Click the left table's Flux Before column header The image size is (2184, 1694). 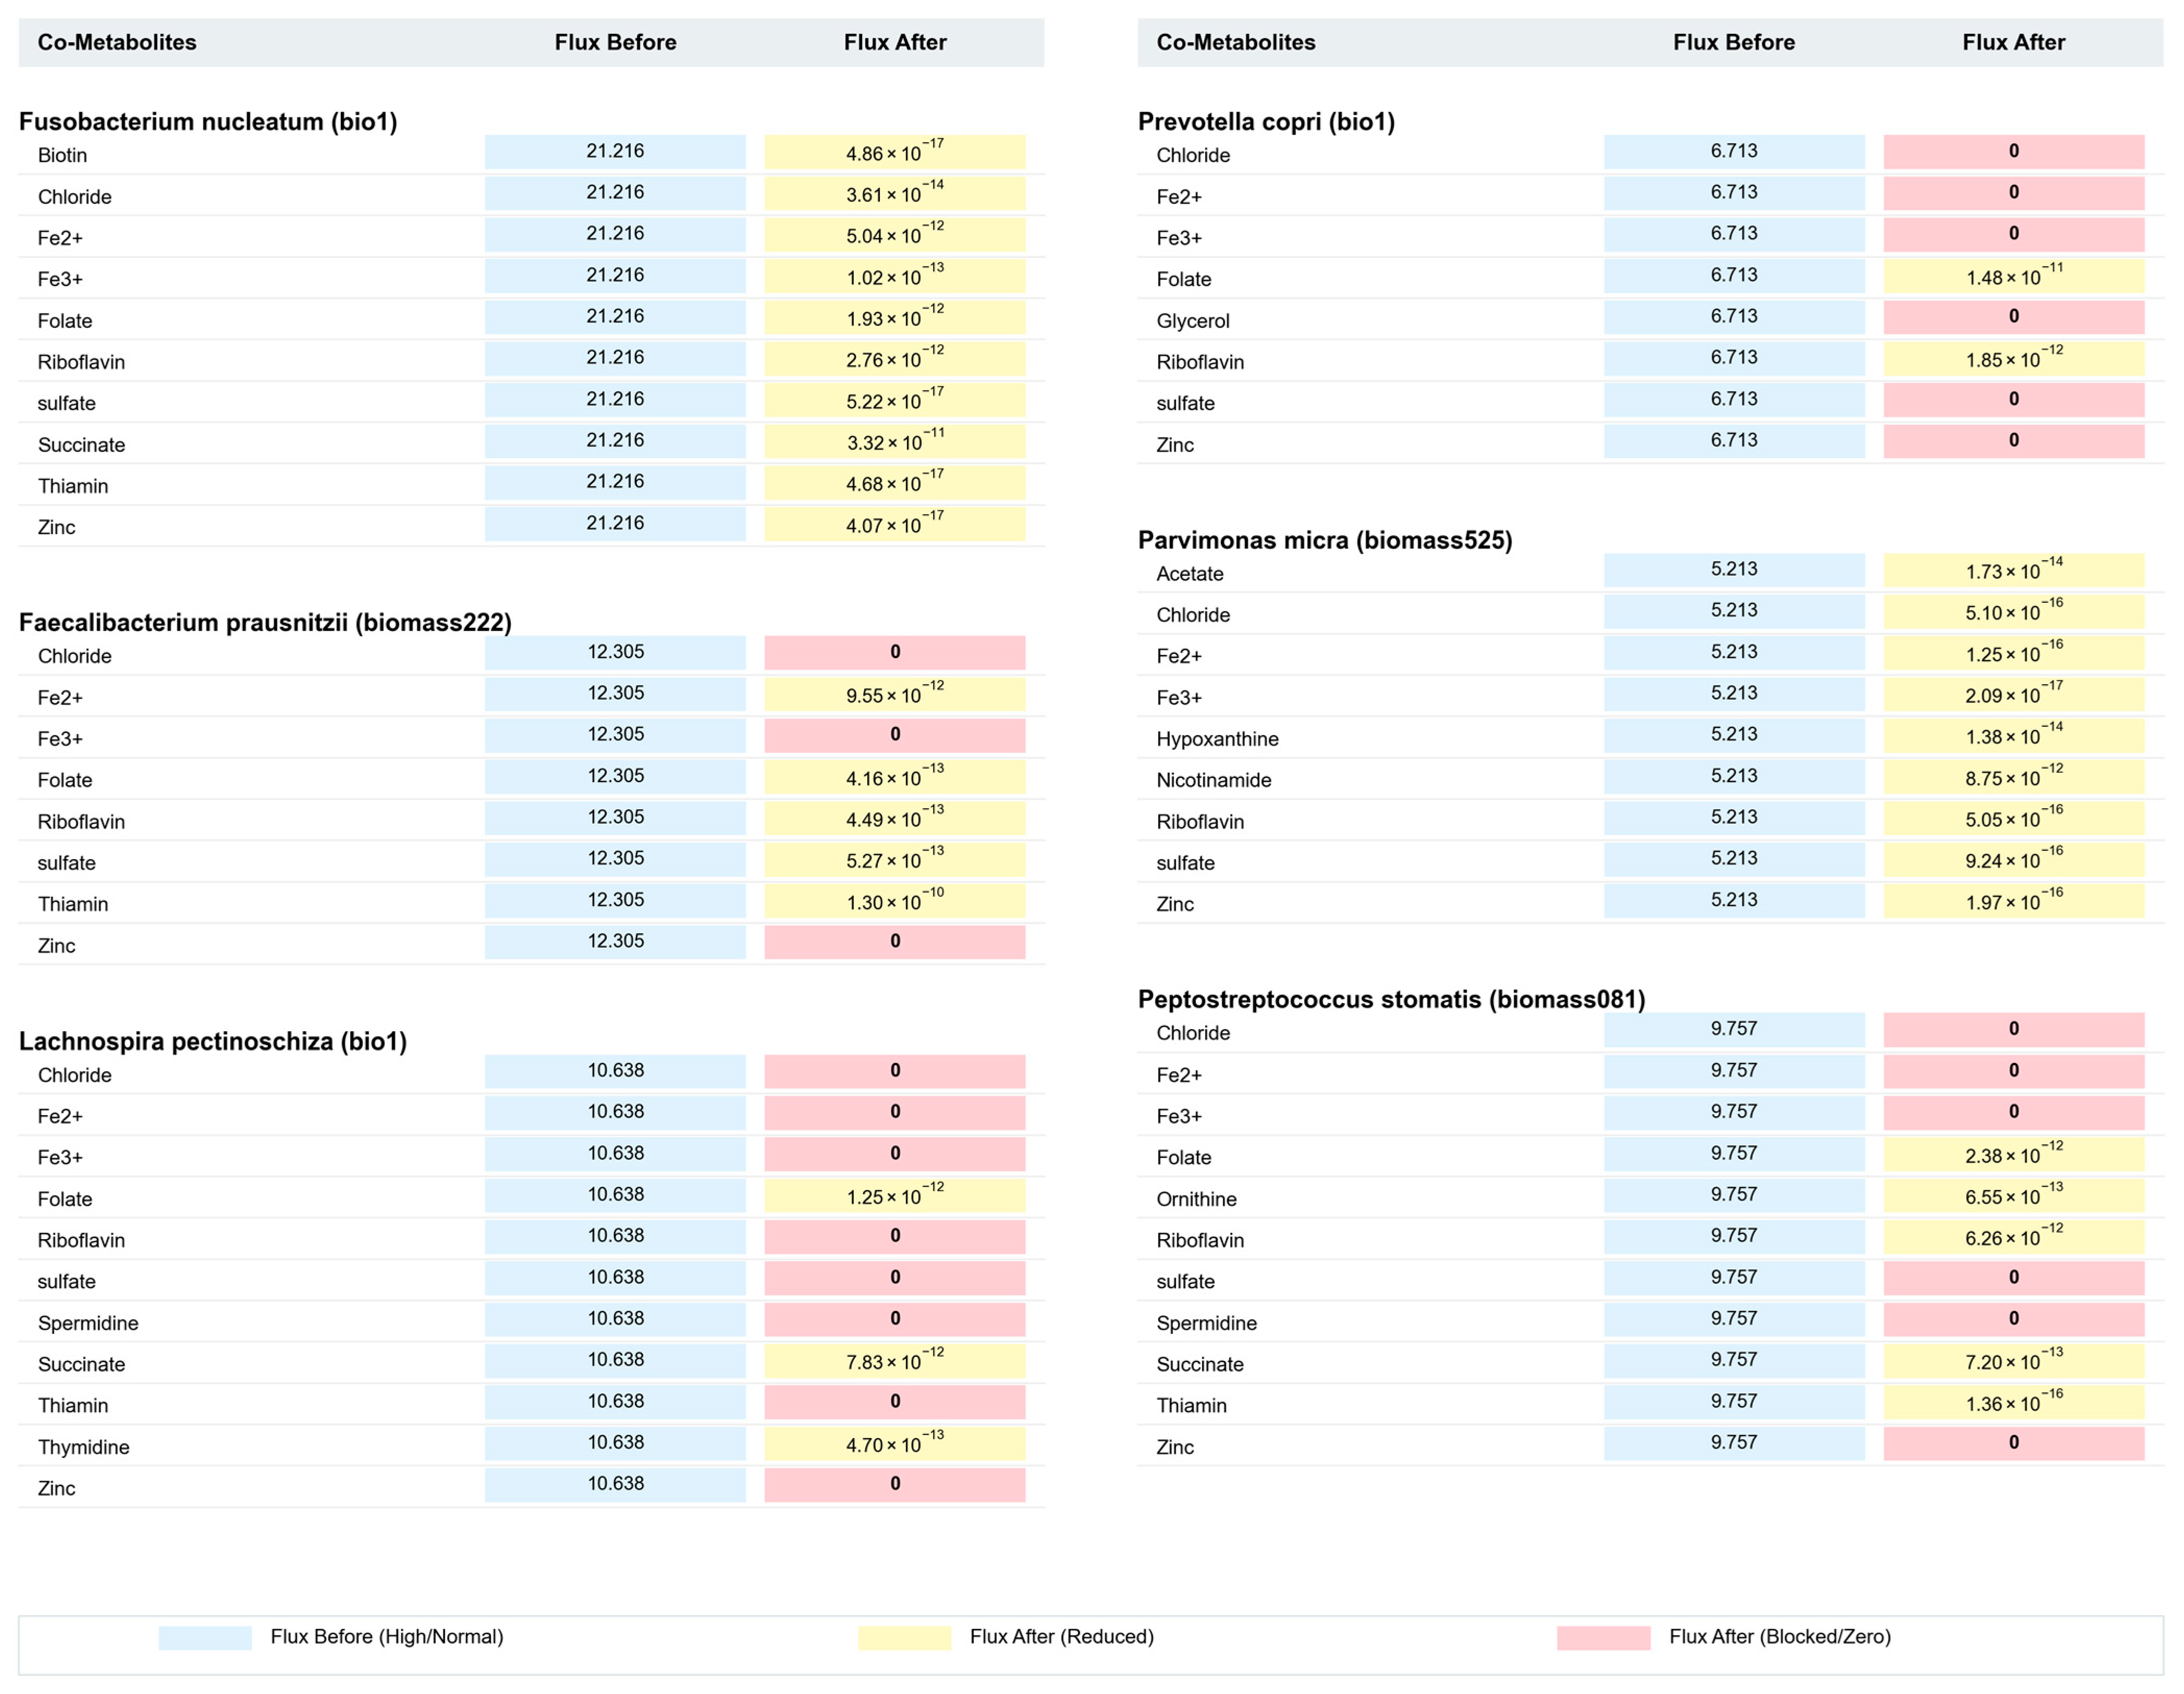[x=615, y=42]
